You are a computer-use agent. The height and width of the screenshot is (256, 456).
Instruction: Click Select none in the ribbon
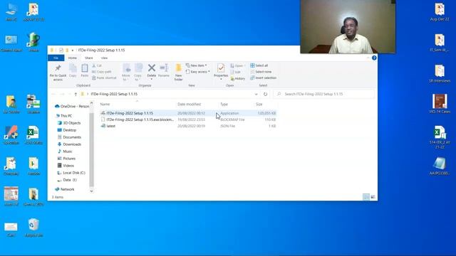(x=261, y=72)
